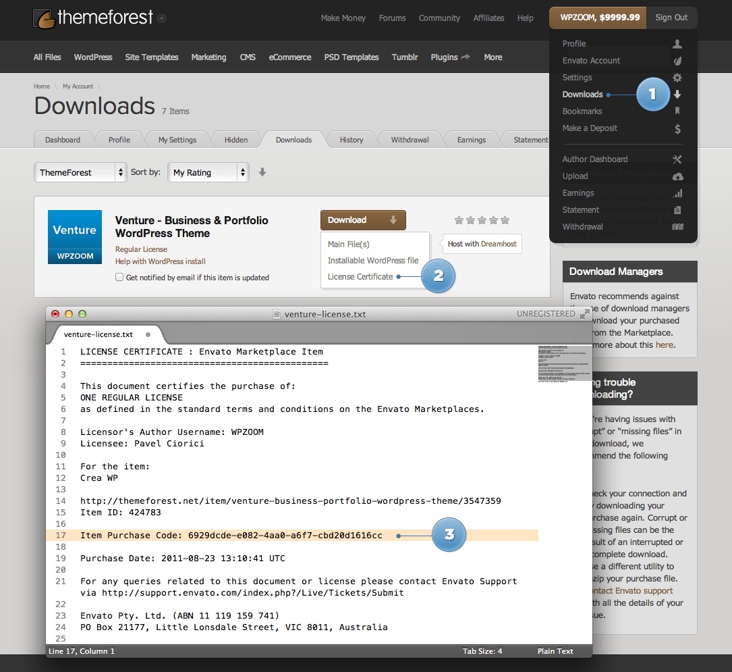The width and height of the screenshot is (732, 672).
Task: Click the Author Dashboard tools icon
Action: tap(677, 159)
